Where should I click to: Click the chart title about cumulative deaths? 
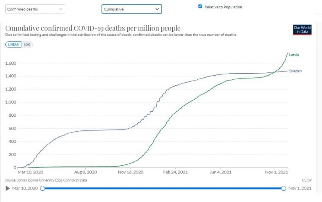[x=93, y=28]
